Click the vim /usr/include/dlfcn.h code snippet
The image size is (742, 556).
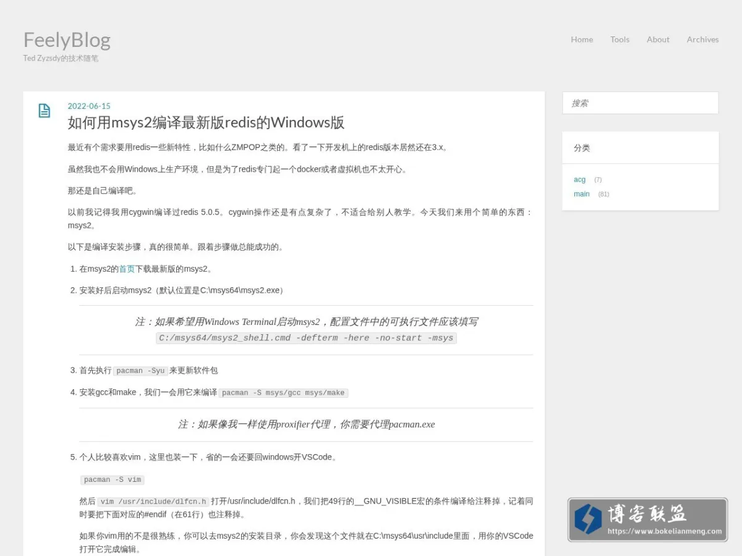[x=153, y=502]
